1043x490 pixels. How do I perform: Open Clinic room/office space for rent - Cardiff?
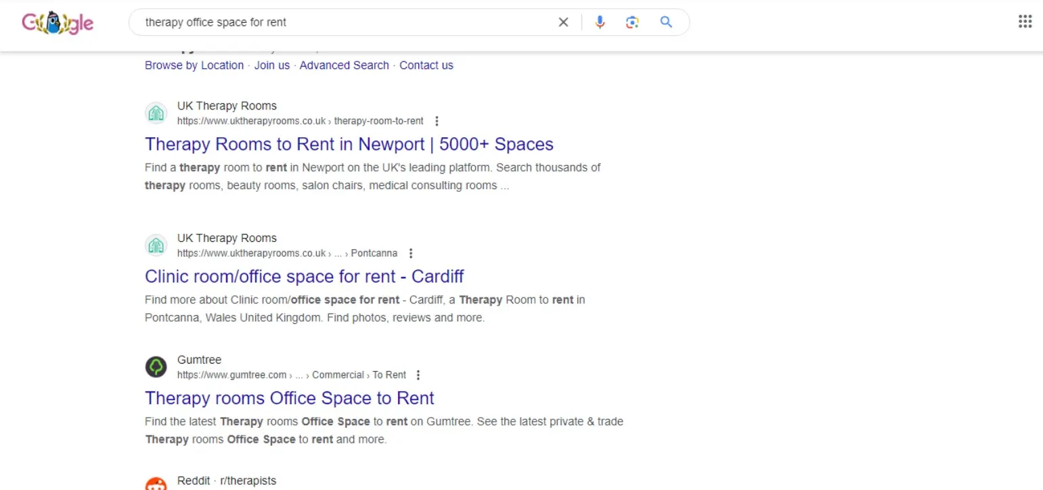(x=305, y=276)
